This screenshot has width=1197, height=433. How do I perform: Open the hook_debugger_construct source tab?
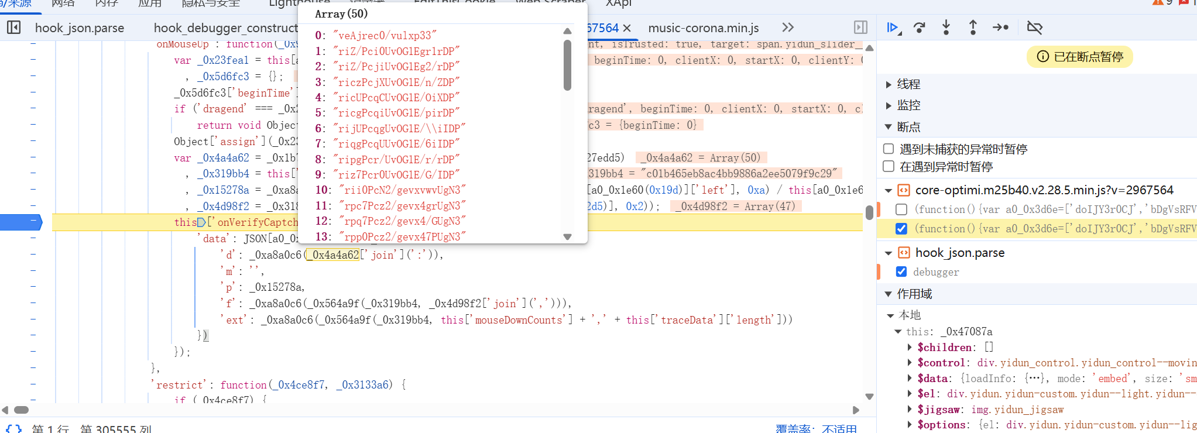(225, 28)
